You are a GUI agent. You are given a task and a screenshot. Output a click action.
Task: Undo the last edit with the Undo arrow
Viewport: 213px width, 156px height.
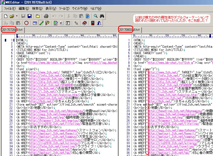[x=54, y=16]
